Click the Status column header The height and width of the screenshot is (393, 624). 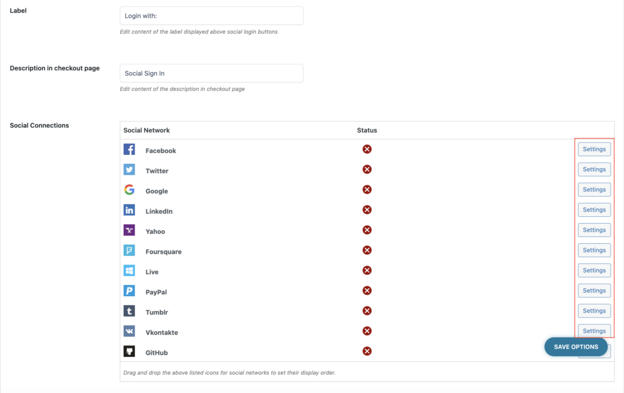pyautogui.click(x=367, y=130)
